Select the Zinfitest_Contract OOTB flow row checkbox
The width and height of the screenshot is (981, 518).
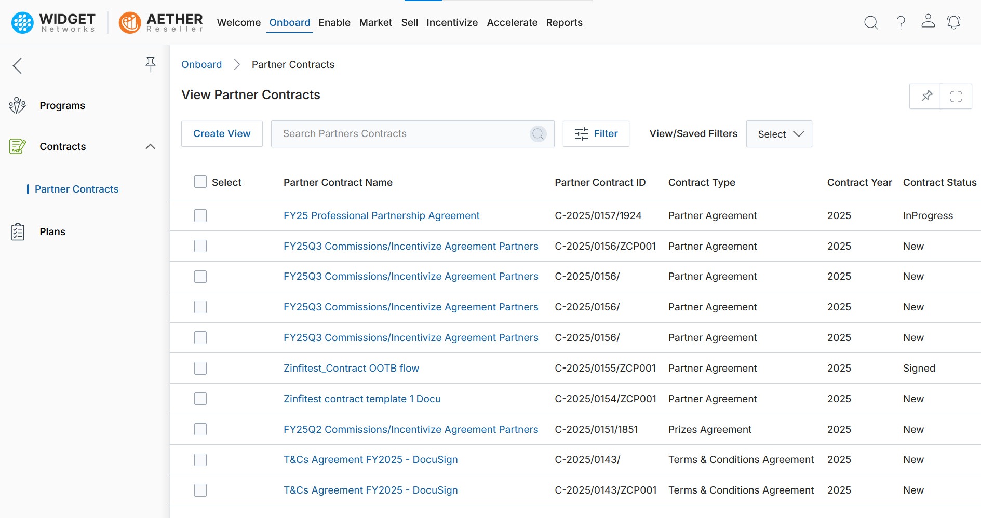click(200, 368)
